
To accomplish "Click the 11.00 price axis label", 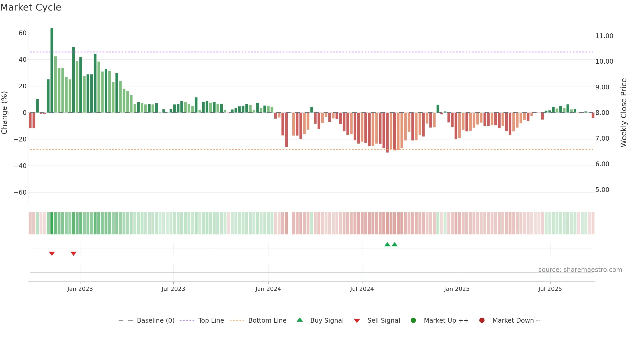I will tap(604, 36).
